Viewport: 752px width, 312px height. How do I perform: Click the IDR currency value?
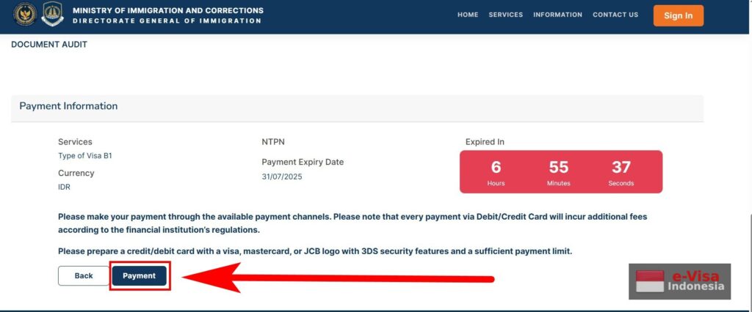click(x=65, y=187)
